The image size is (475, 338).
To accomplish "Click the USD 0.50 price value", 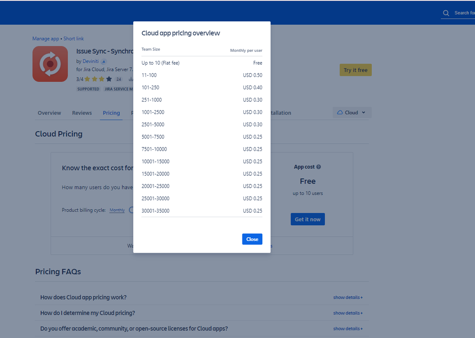I will [x=252, y=75].
